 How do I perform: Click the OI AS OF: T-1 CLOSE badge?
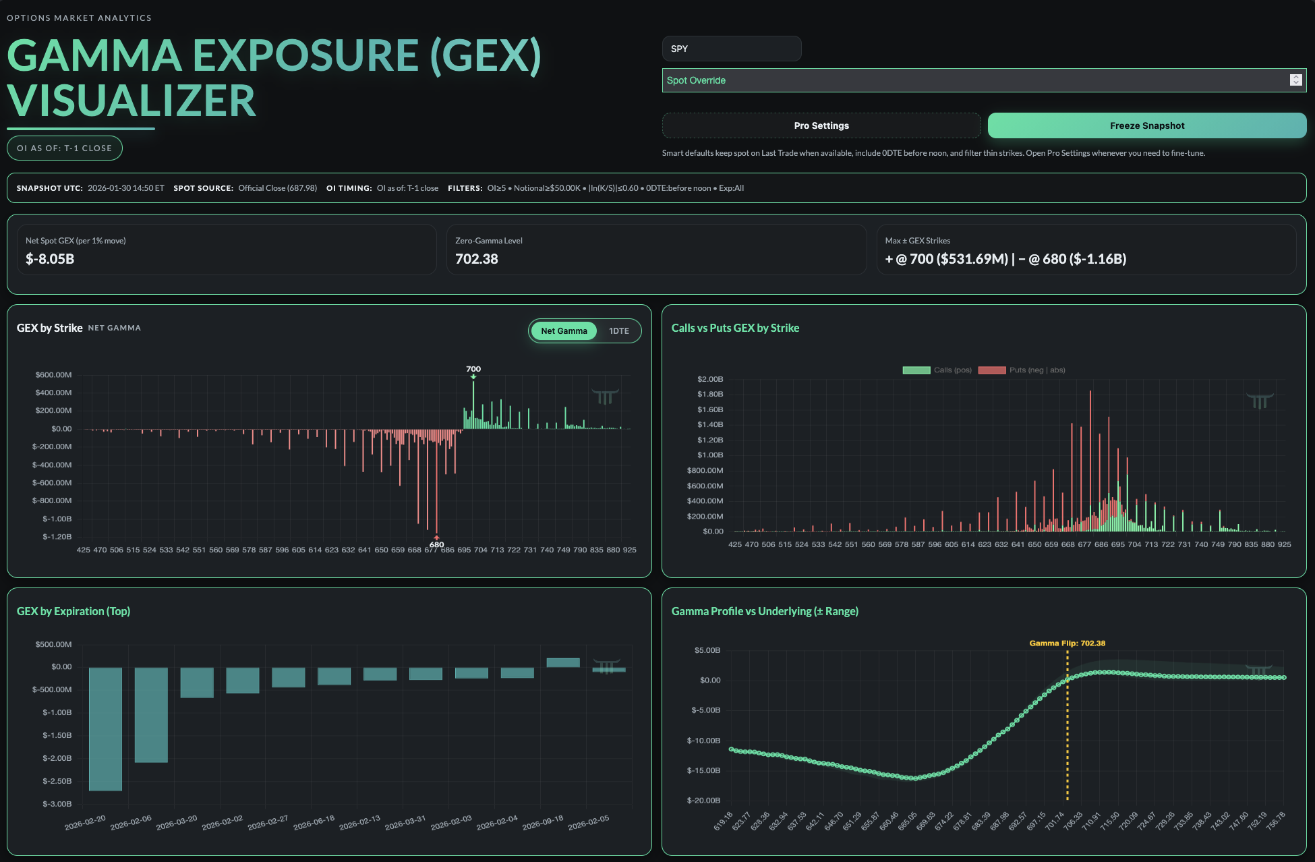click(x=65, y=148)
